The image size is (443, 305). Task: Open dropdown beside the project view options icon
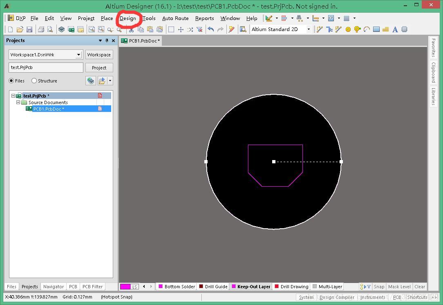[x=110, y=81]
